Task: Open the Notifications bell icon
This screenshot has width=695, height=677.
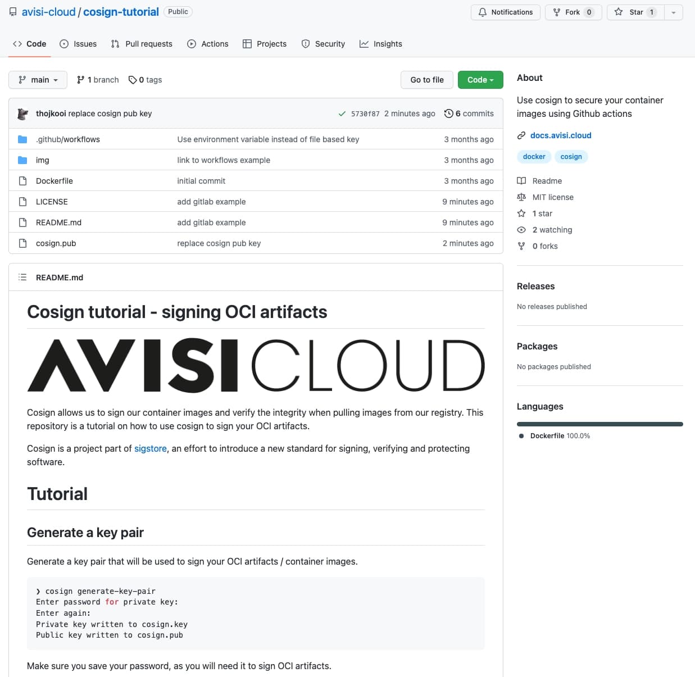Action: click(x=484, y=12)
